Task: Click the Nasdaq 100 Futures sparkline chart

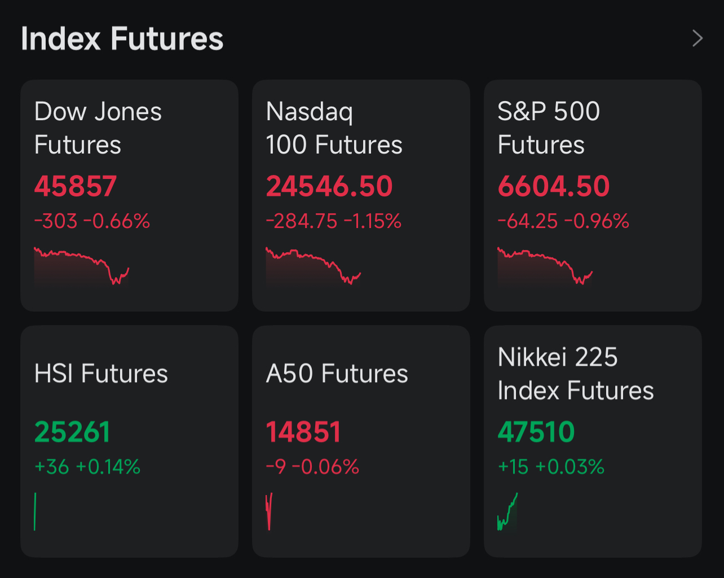Action: coord(313,266)
